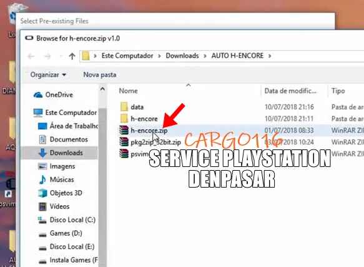Select Downloads in the address path

[x=182, y=56]
